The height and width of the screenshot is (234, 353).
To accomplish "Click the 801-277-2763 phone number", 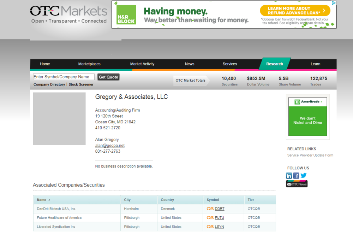I will pyautogui.click(x=108, y=151).
